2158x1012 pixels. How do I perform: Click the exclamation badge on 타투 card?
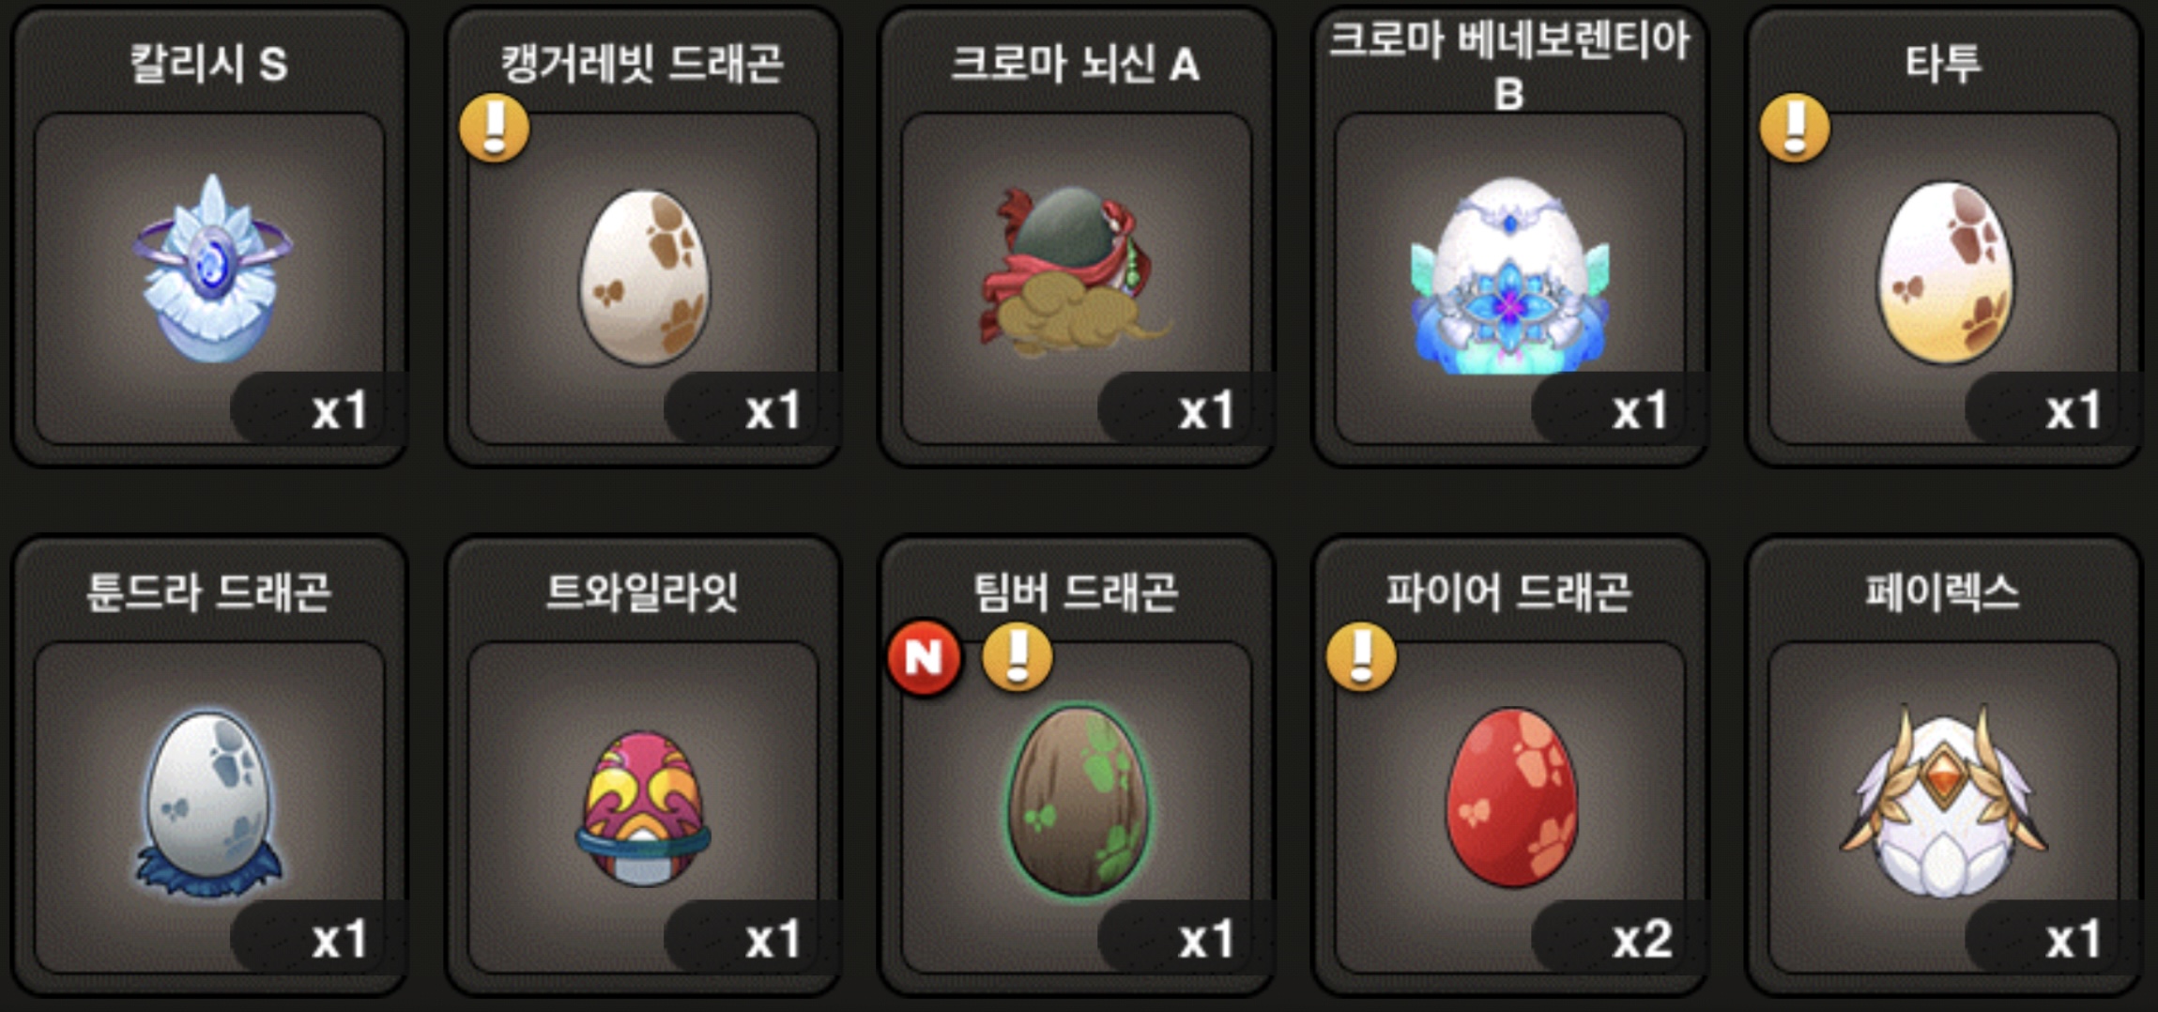[1794, 128]
